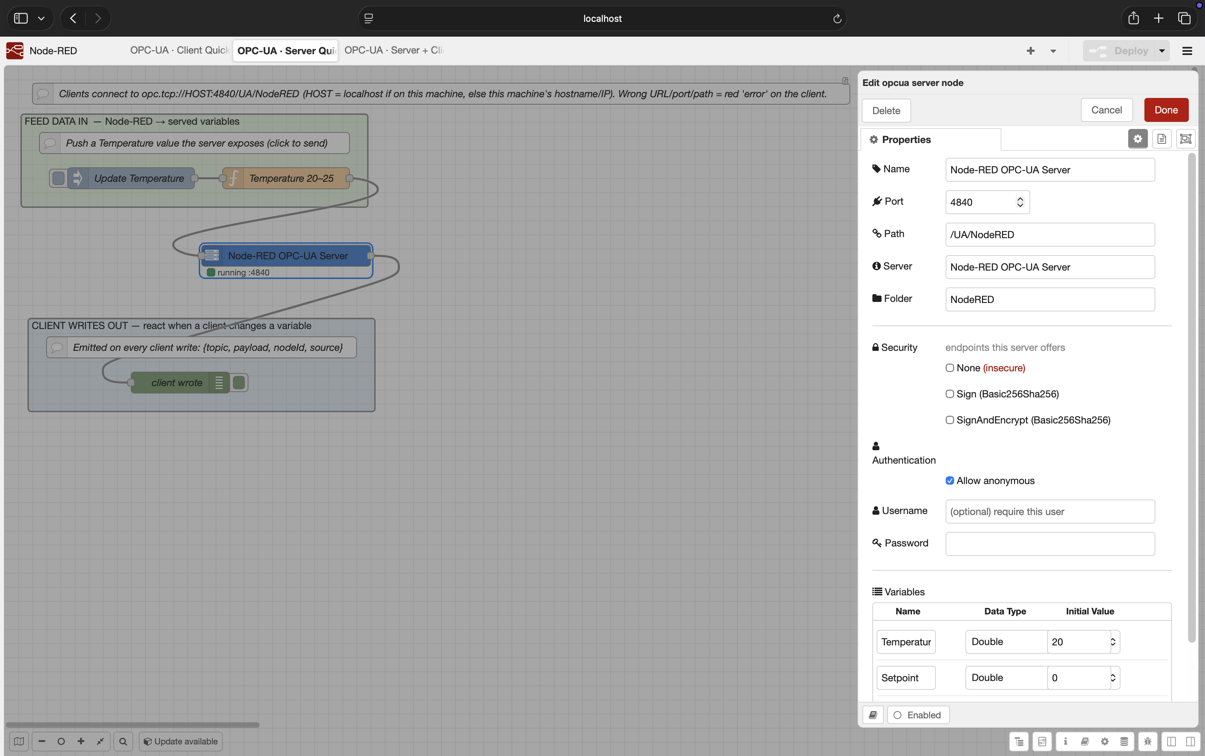Click Update available notification button
Screen dimensions: 1205x756
coord(180,742)
